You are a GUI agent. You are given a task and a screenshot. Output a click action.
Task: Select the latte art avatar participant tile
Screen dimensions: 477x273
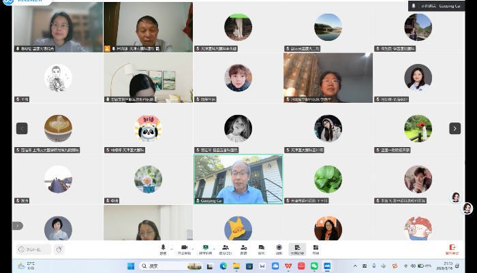58,128
